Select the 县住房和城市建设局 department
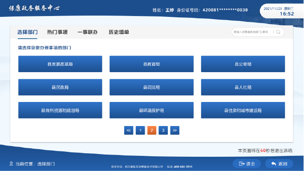 [x=243, y=110]
